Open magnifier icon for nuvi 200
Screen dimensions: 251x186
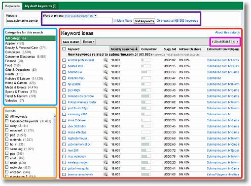(105, 150)
